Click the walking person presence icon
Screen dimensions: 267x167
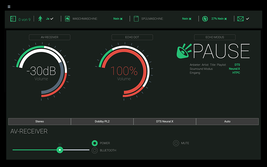coord(40,19)
